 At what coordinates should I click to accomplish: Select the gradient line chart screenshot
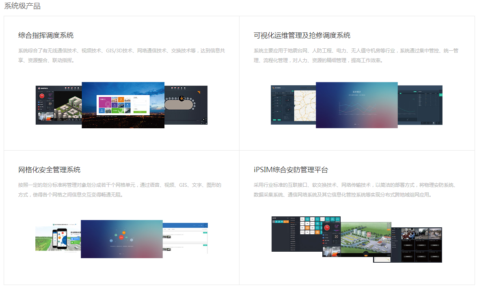tap(356, 105)
